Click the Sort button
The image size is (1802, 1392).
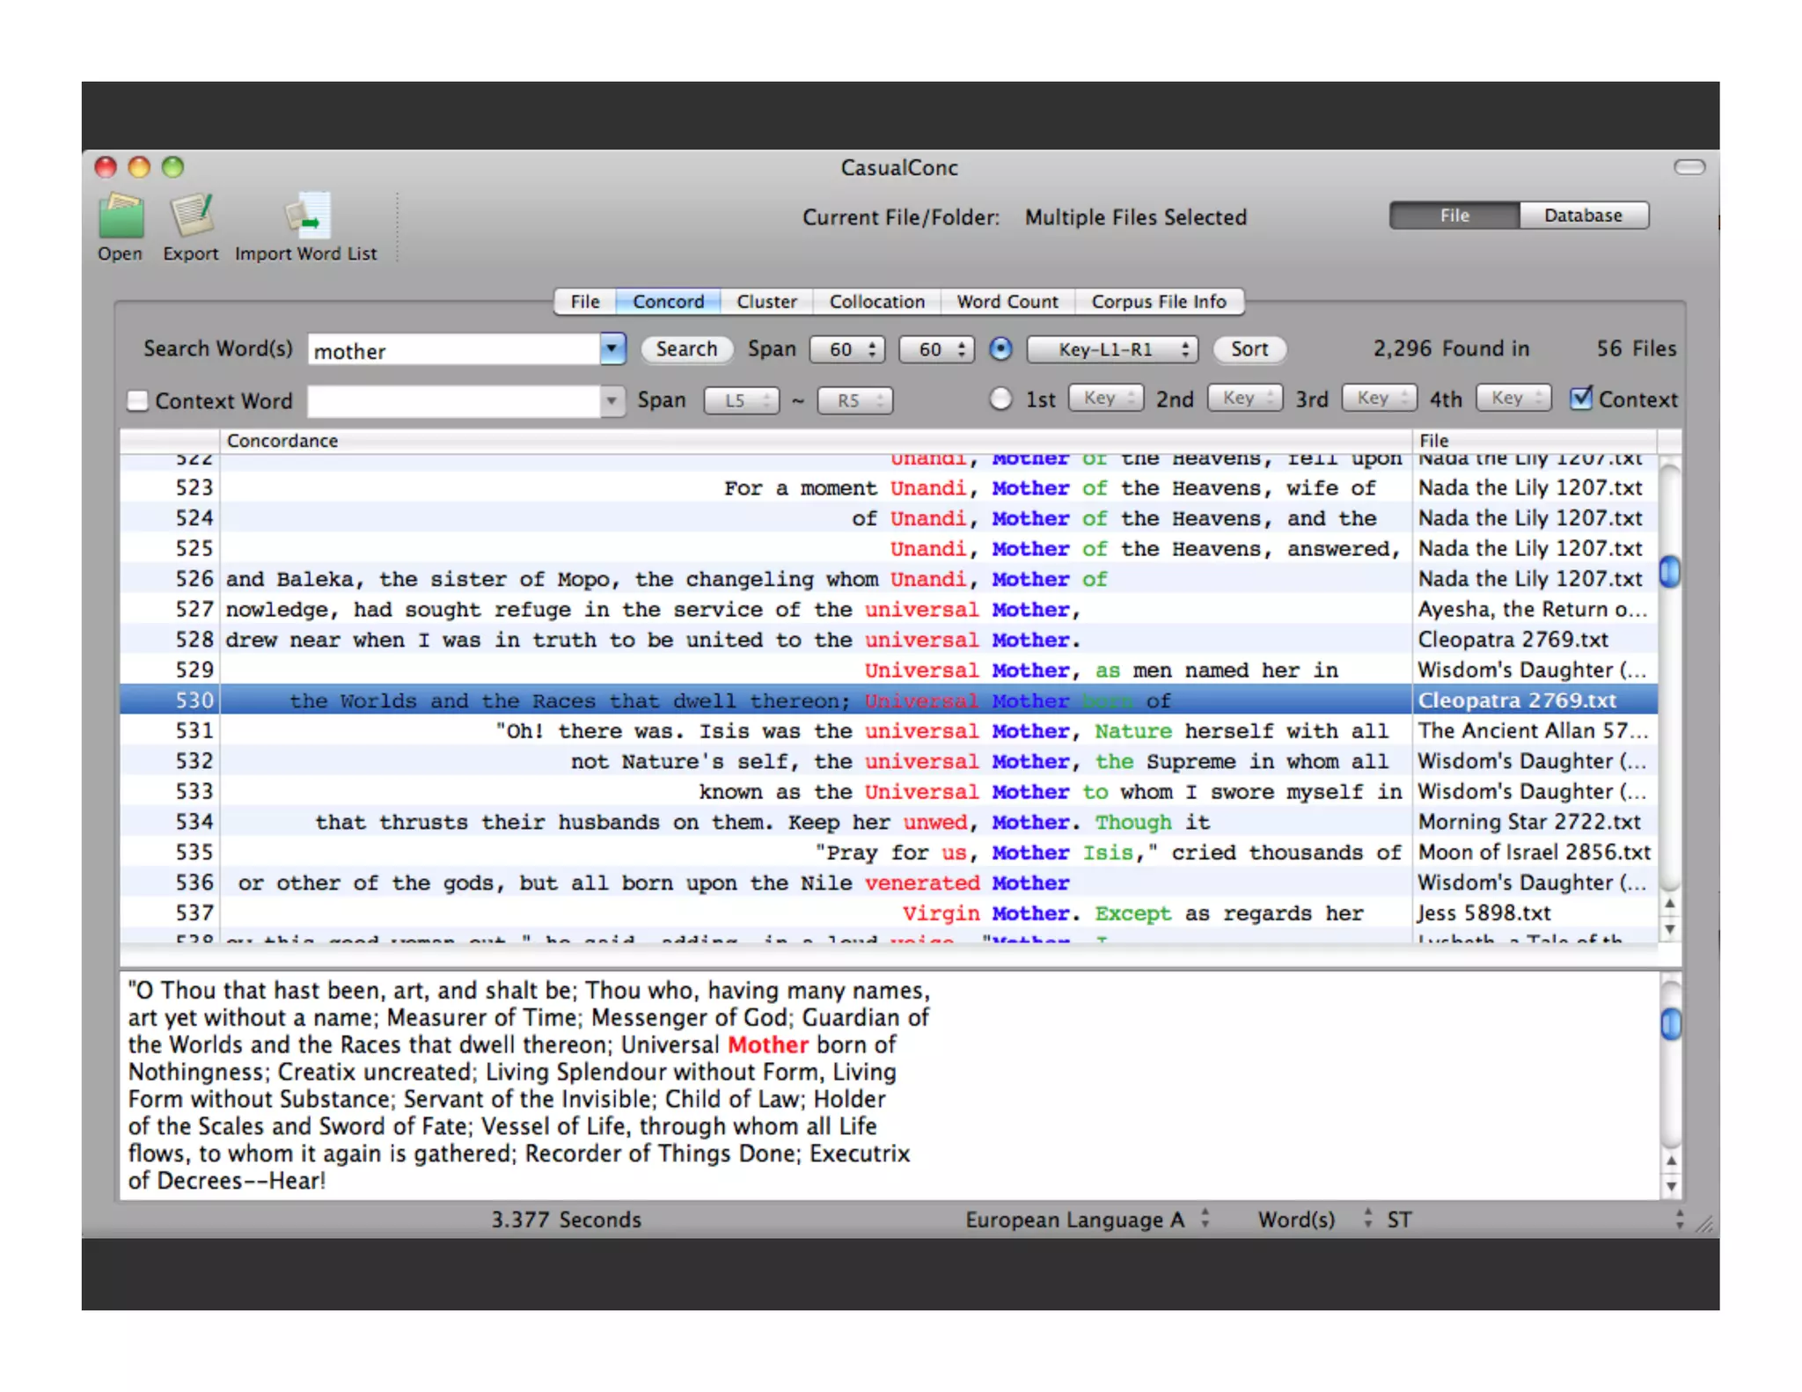(x=1249, y=349)
